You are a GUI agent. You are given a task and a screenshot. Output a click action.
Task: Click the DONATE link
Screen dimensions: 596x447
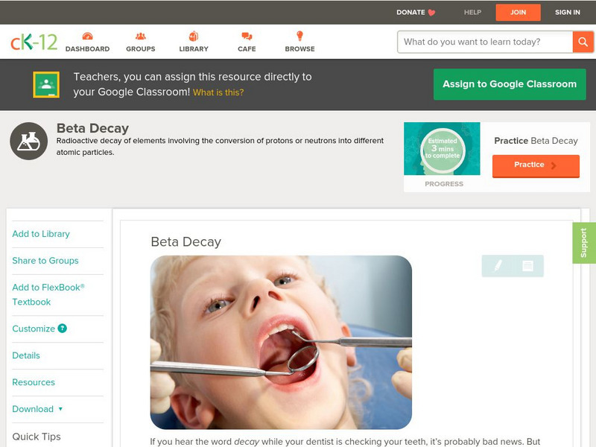411,13
